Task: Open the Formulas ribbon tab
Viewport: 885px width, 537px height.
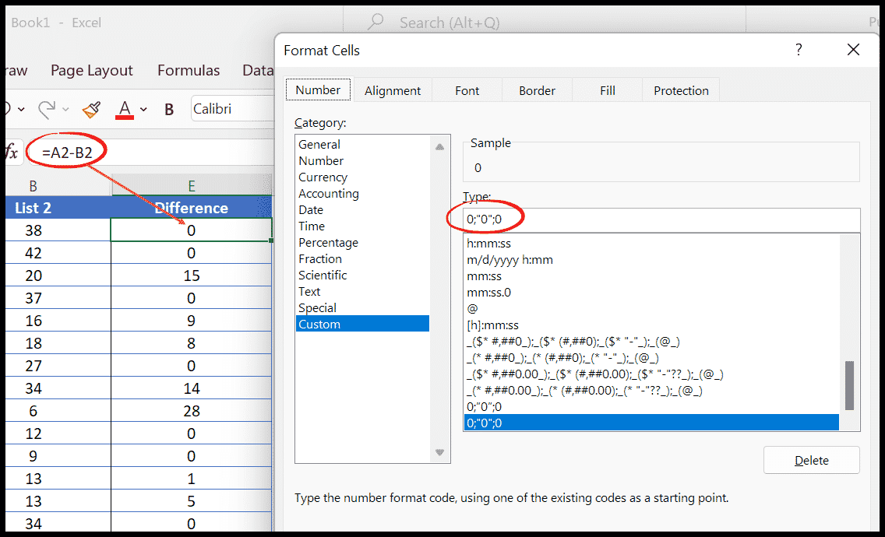Action: [189, 71]
